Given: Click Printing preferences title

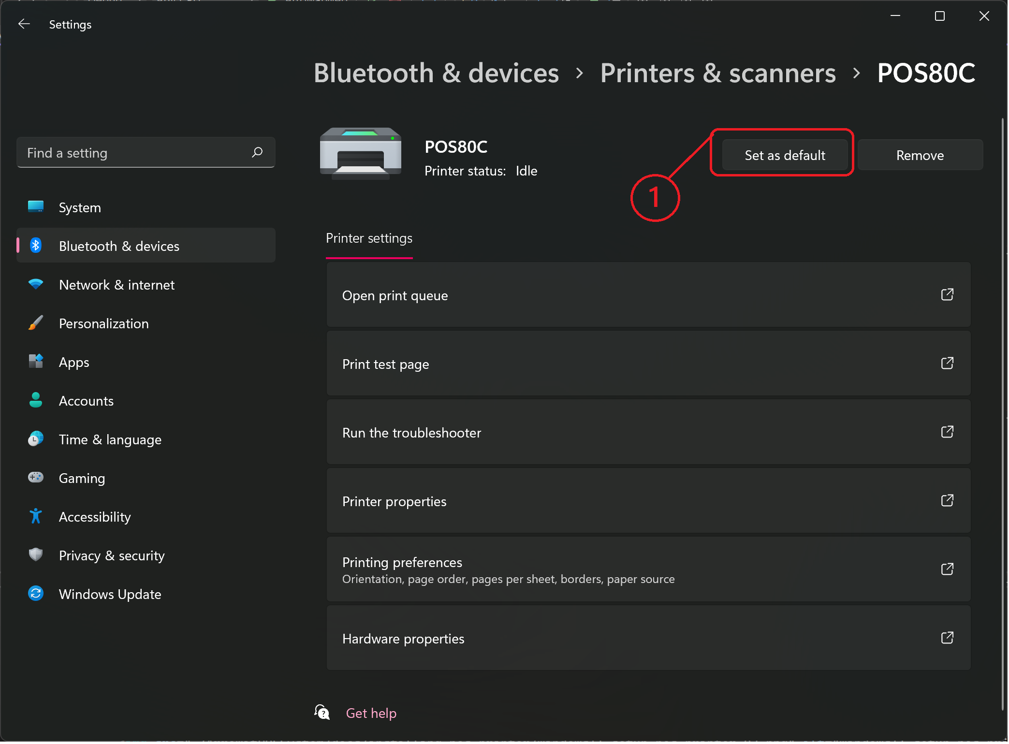Looking at the screenshot, I should (x=403, y=562).
